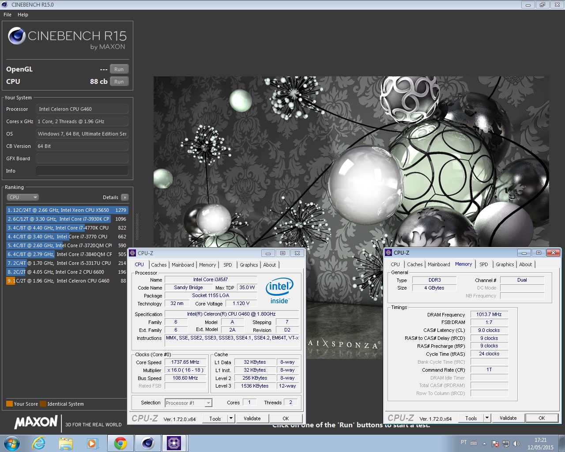Click Validate in right CPU-Z window

(508, 418)
